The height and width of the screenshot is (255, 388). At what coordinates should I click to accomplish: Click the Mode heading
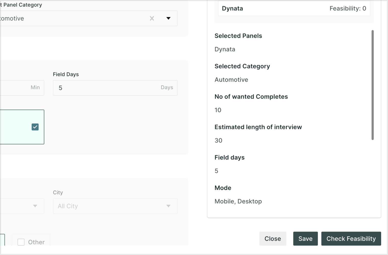(223, 188)
